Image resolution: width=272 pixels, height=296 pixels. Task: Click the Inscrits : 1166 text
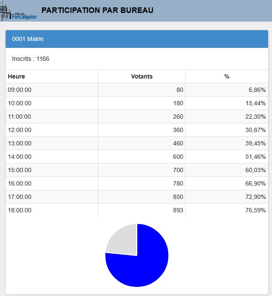(x=31, y=59)
